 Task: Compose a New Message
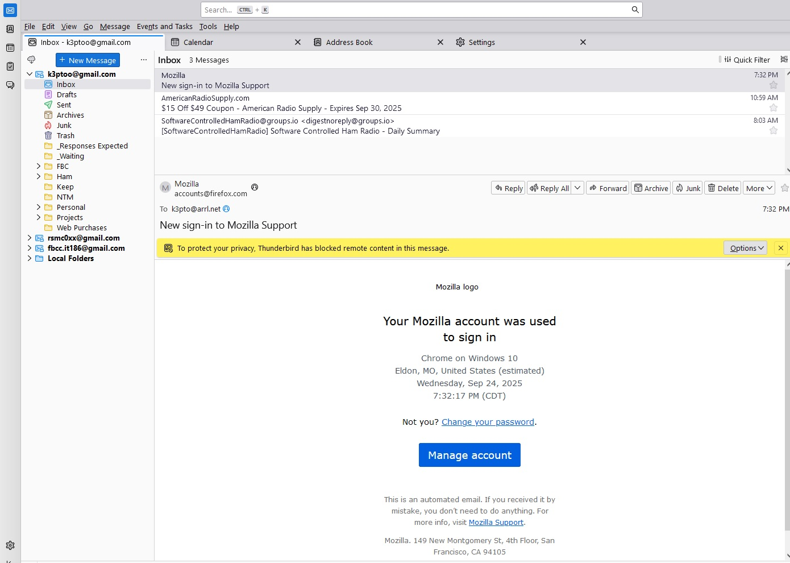point(88,60)
